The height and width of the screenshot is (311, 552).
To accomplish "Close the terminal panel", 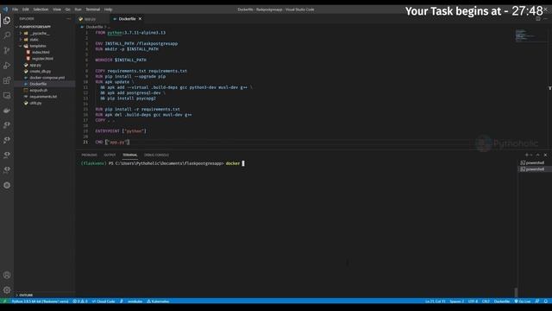I will pyautogui.click(x=545, y=155).
